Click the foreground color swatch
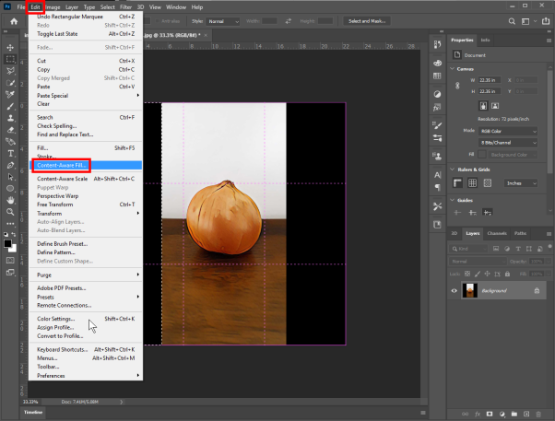Screen dimensions: 555x421 7,243
